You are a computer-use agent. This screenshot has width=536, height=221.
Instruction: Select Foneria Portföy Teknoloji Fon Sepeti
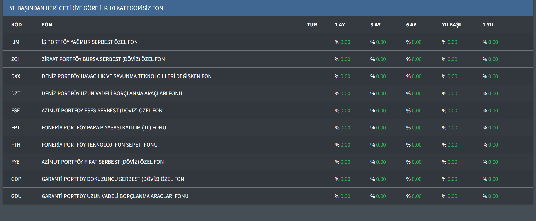(x=99, y=145)
